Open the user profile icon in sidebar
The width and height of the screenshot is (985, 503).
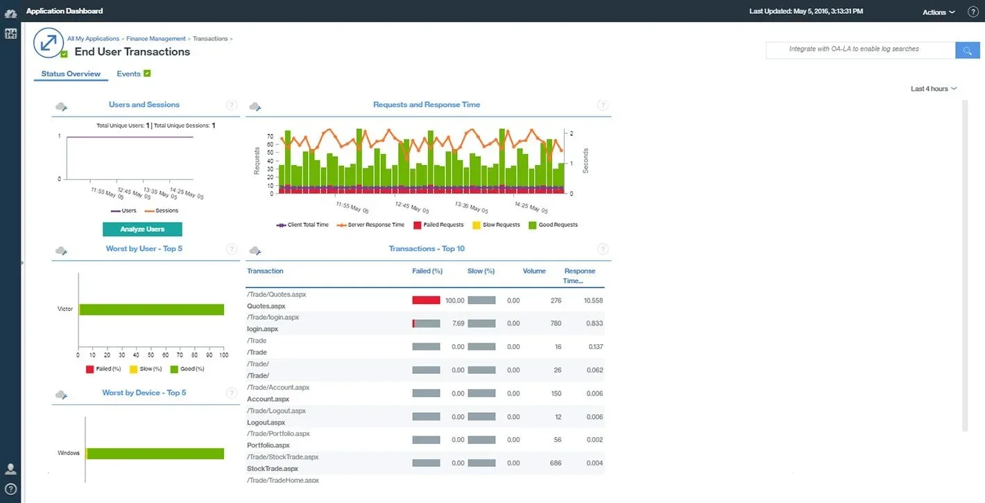pos(10,469)
